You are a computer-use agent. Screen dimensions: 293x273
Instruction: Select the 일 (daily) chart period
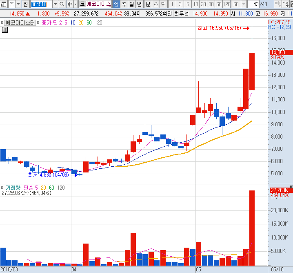pos(116,4)
